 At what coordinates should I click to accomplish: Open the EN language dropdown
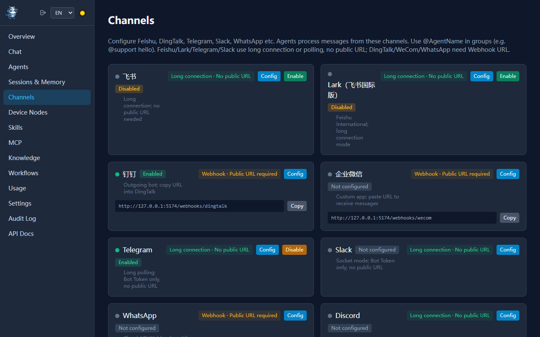(x=62, y=13)
